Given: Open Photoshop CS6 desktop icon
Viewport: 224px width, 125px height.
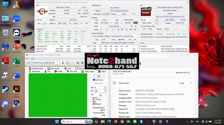Looking at the screenshot, I should (16, 105).
